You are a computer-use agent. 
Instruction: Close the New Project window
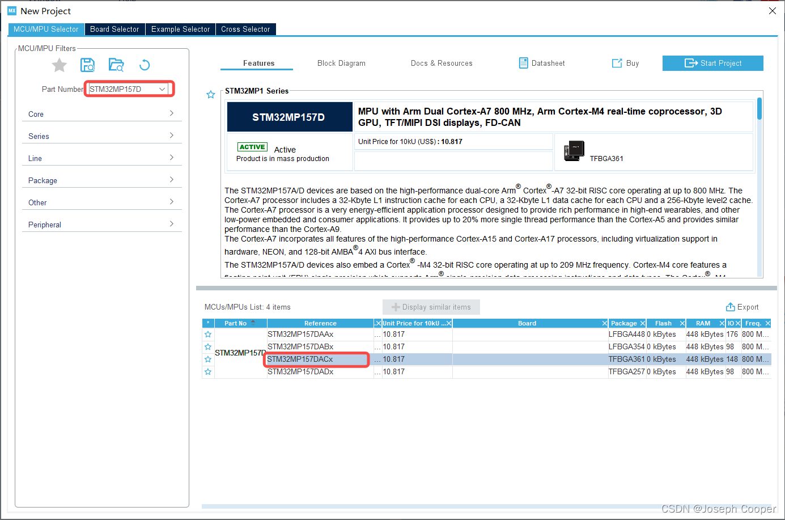tap(772, 11)
